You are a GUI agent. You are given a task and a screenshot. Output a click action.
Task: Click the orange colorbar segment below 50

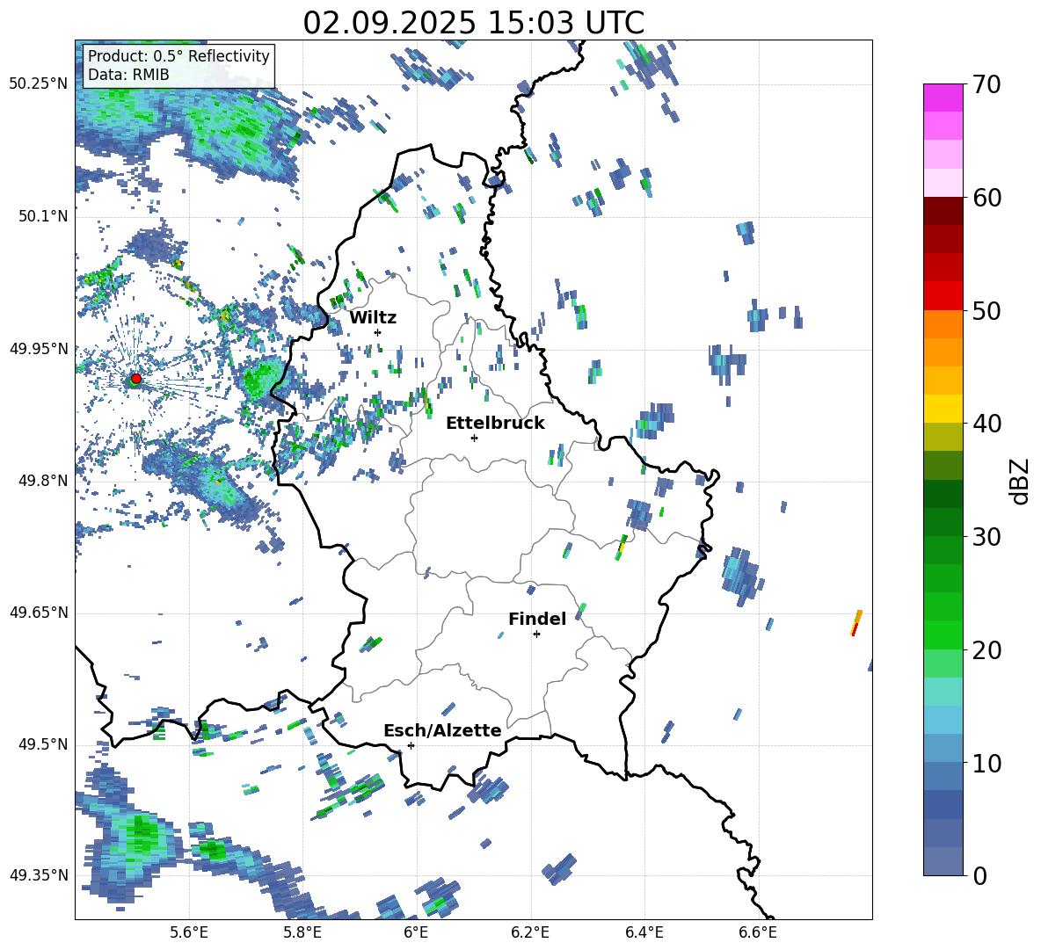click(x=943, y=324)
